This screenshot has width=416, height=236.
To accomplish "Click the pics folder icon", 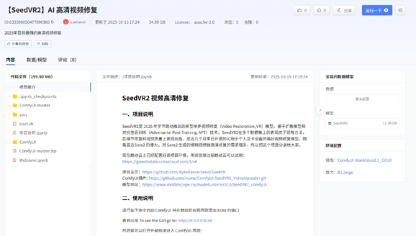I will tap(15, 114).
